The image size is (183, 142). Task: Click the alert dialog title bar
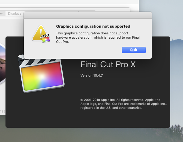click(x=88, y=15)
